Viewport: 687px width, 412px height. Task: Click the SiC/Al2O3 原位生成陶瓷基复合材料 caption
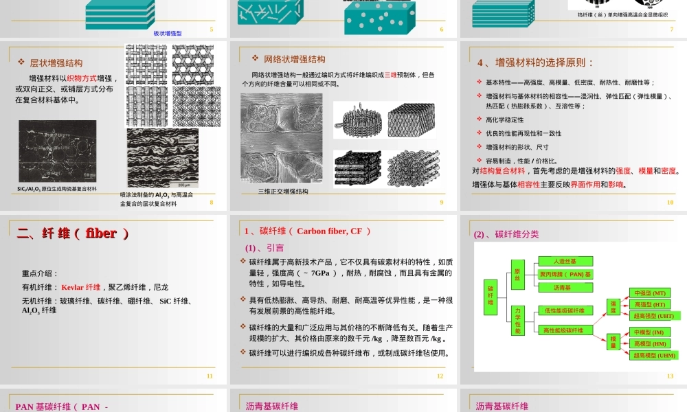click(x=57, y=189)
